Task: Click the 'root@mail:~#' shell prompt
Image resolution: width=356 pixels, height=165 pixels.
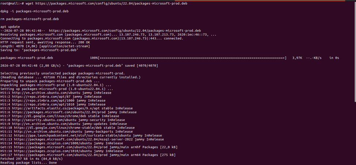Action: (12, 4)
